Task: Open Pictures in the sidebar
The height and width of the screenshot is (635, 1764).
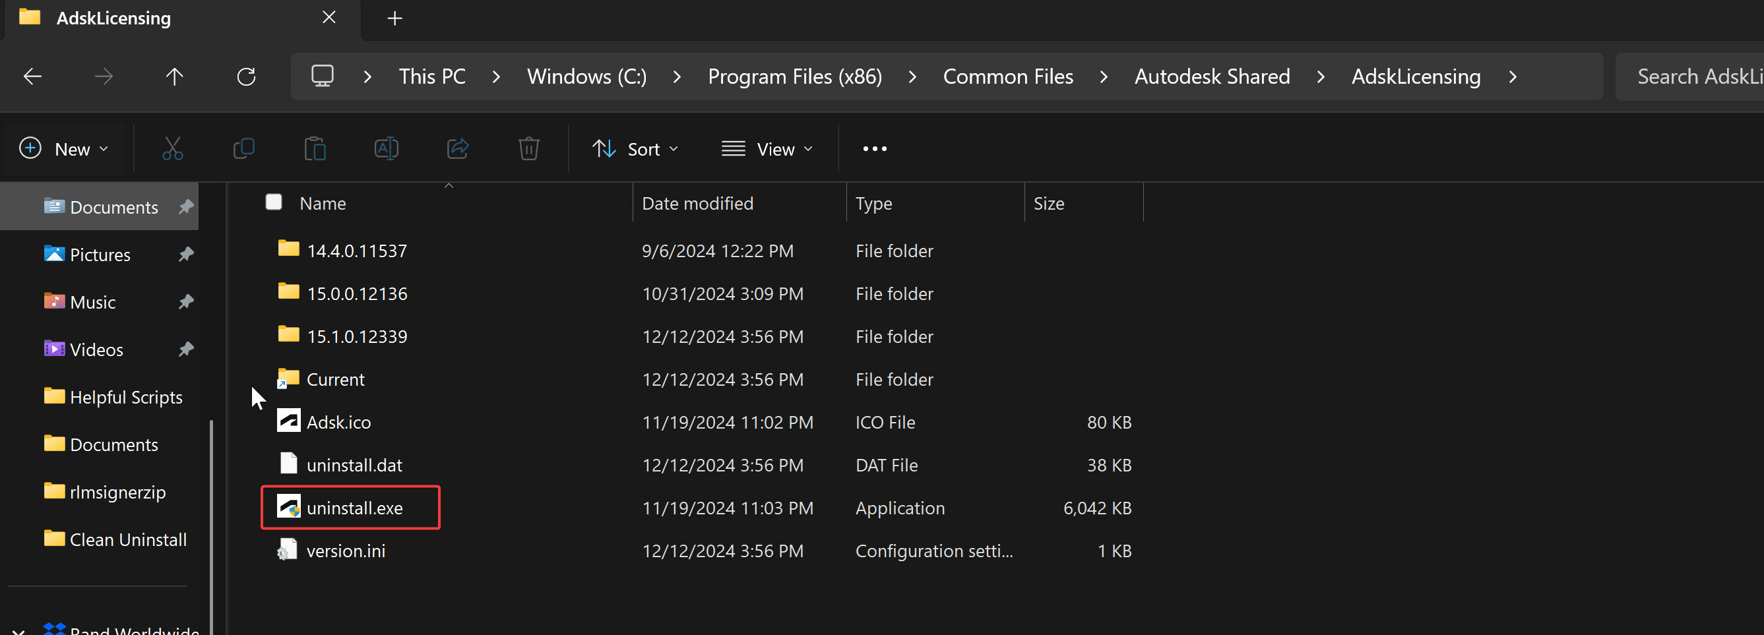Action: pos(100,255)
